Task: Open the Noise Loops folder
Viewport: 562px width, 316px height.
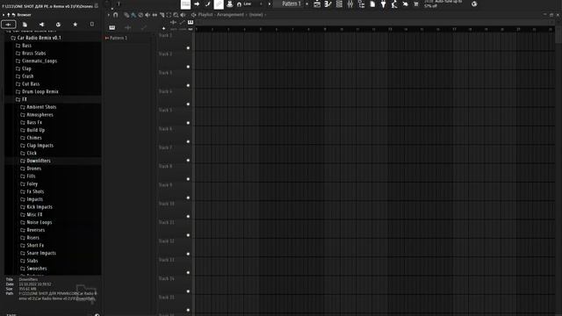Action: [x=36, y=222]
